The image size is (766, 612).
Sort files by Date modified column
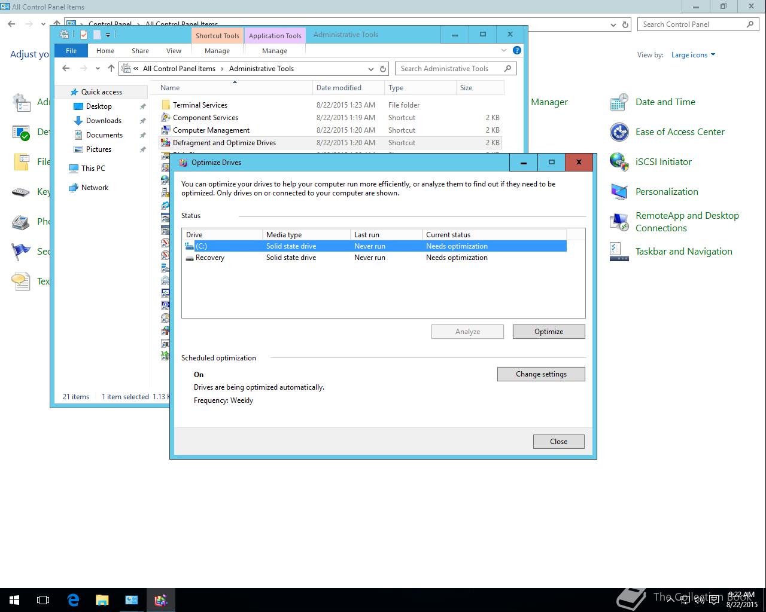coord(348,88)
